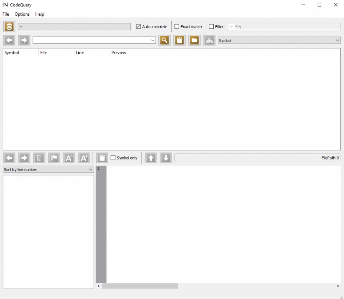Open the Symbol query type dropdown

pos(279,40)
